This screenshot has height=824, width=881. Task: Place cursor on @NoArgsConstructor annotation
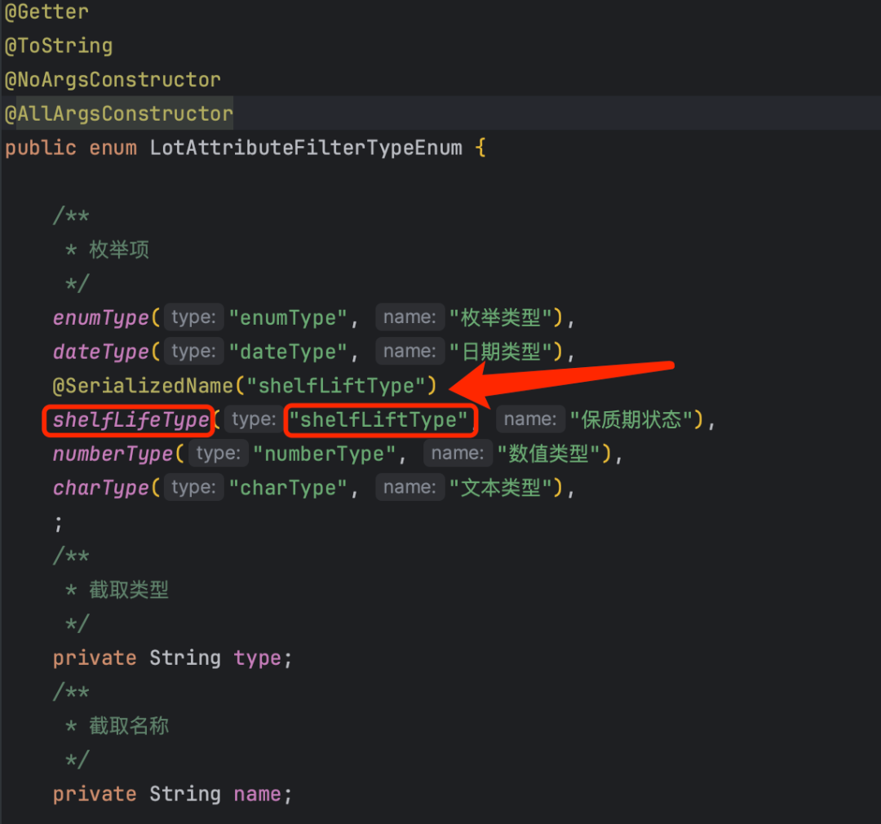[x=113, y=80]
